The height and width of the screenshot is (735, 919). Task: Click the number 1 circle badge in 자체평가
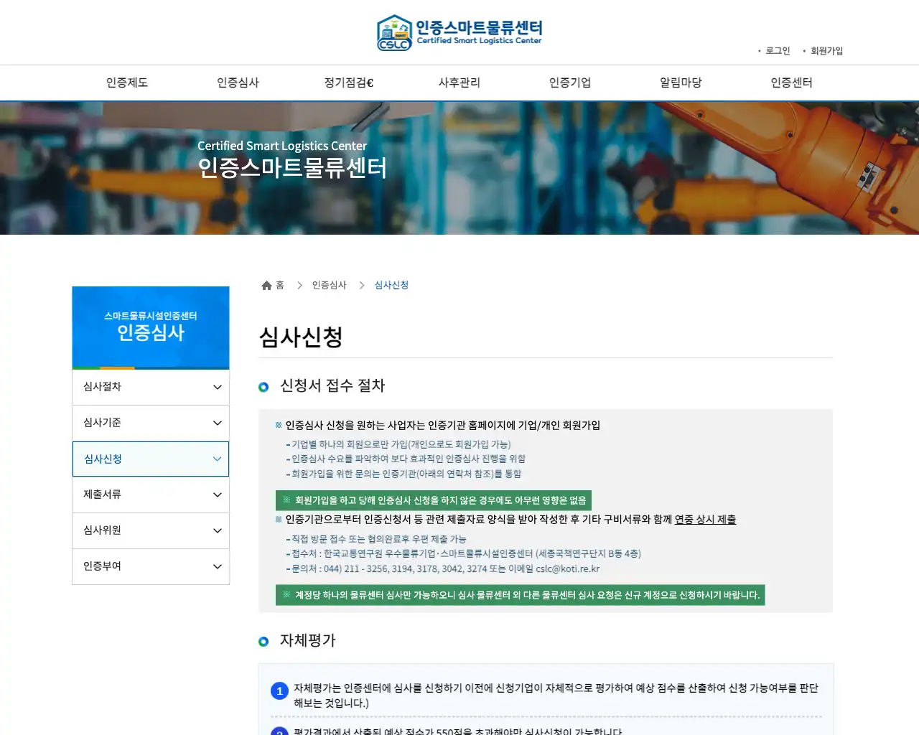click(x=279, y=691)
